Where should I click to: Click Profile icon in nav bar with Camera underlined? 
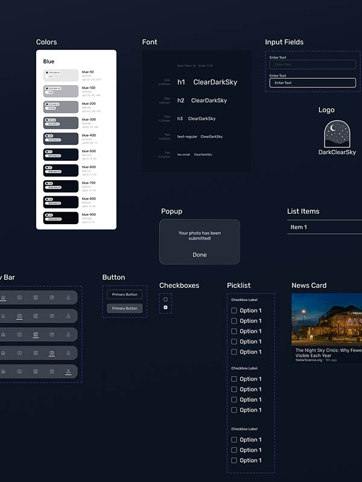68,316
